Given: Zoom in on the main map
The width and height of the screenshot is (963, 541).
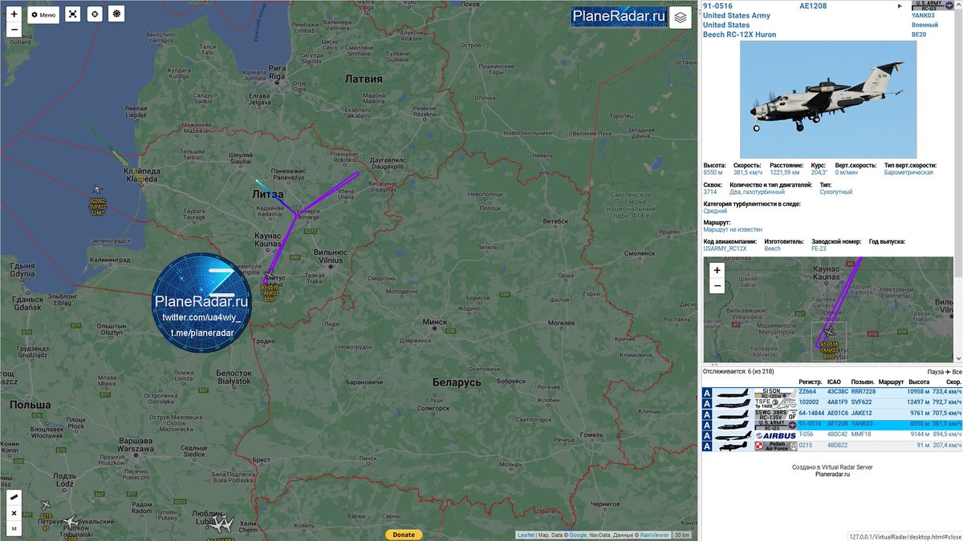Looking at the screenshot, I should 14,14.
